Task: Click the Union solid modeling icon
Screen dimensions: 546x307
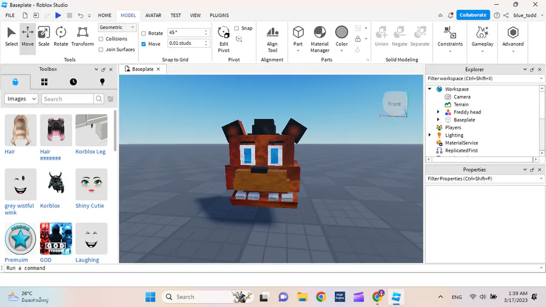Action: pyautogui.click(x=382, y=36)
